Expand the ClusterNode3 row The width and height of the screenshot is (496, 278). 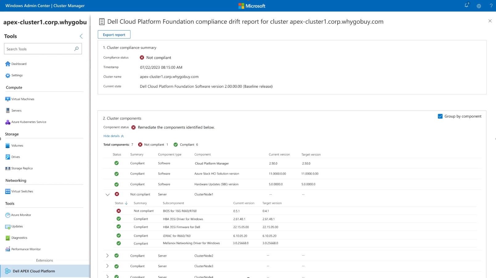pyautogui.click(x=108, y=266)
